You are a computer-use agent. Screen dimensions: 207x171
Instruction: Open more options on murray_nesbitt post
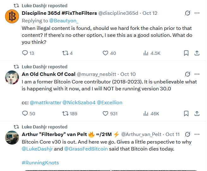tap(197, 74)
